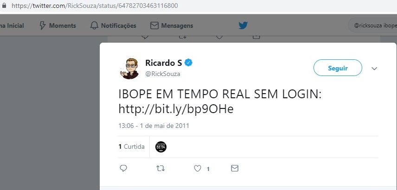Go to Página Inicial tab
397x190 pixels.
(12, 25)
